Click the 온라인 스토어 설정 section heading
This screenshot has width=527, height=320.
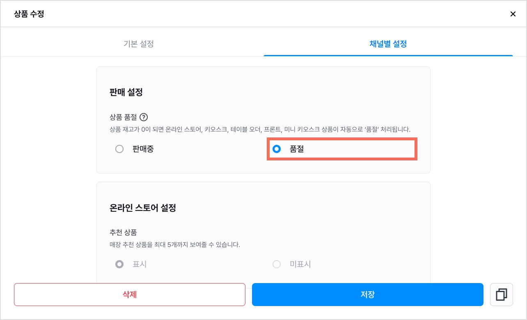(143, 208)
